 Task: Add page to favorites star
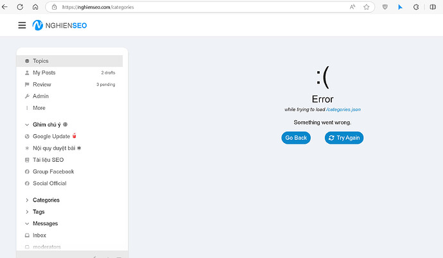pos(367,7)
